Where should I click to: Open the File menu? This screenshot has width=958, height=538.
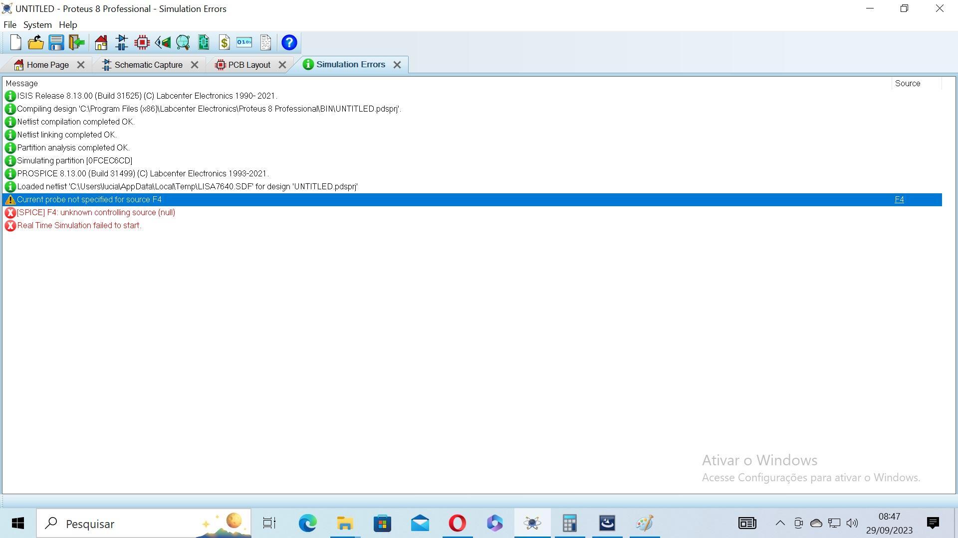10,25
